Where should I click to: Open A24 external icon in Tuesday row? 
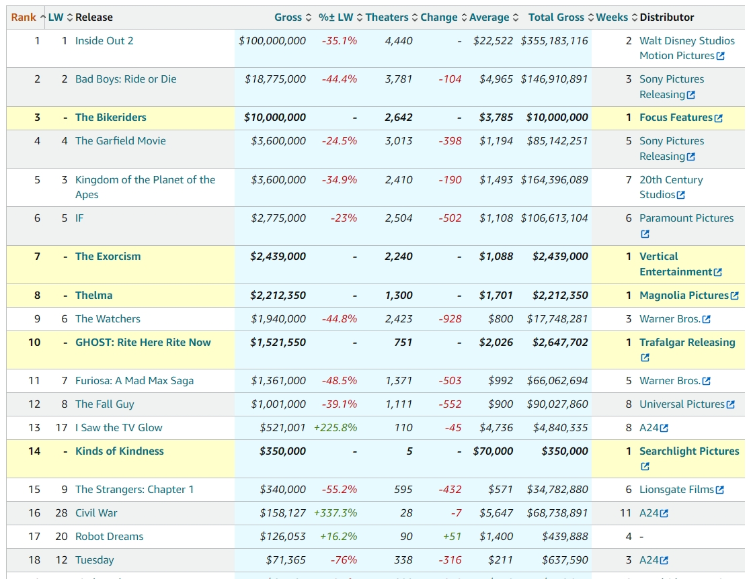(x=664, y=560)
